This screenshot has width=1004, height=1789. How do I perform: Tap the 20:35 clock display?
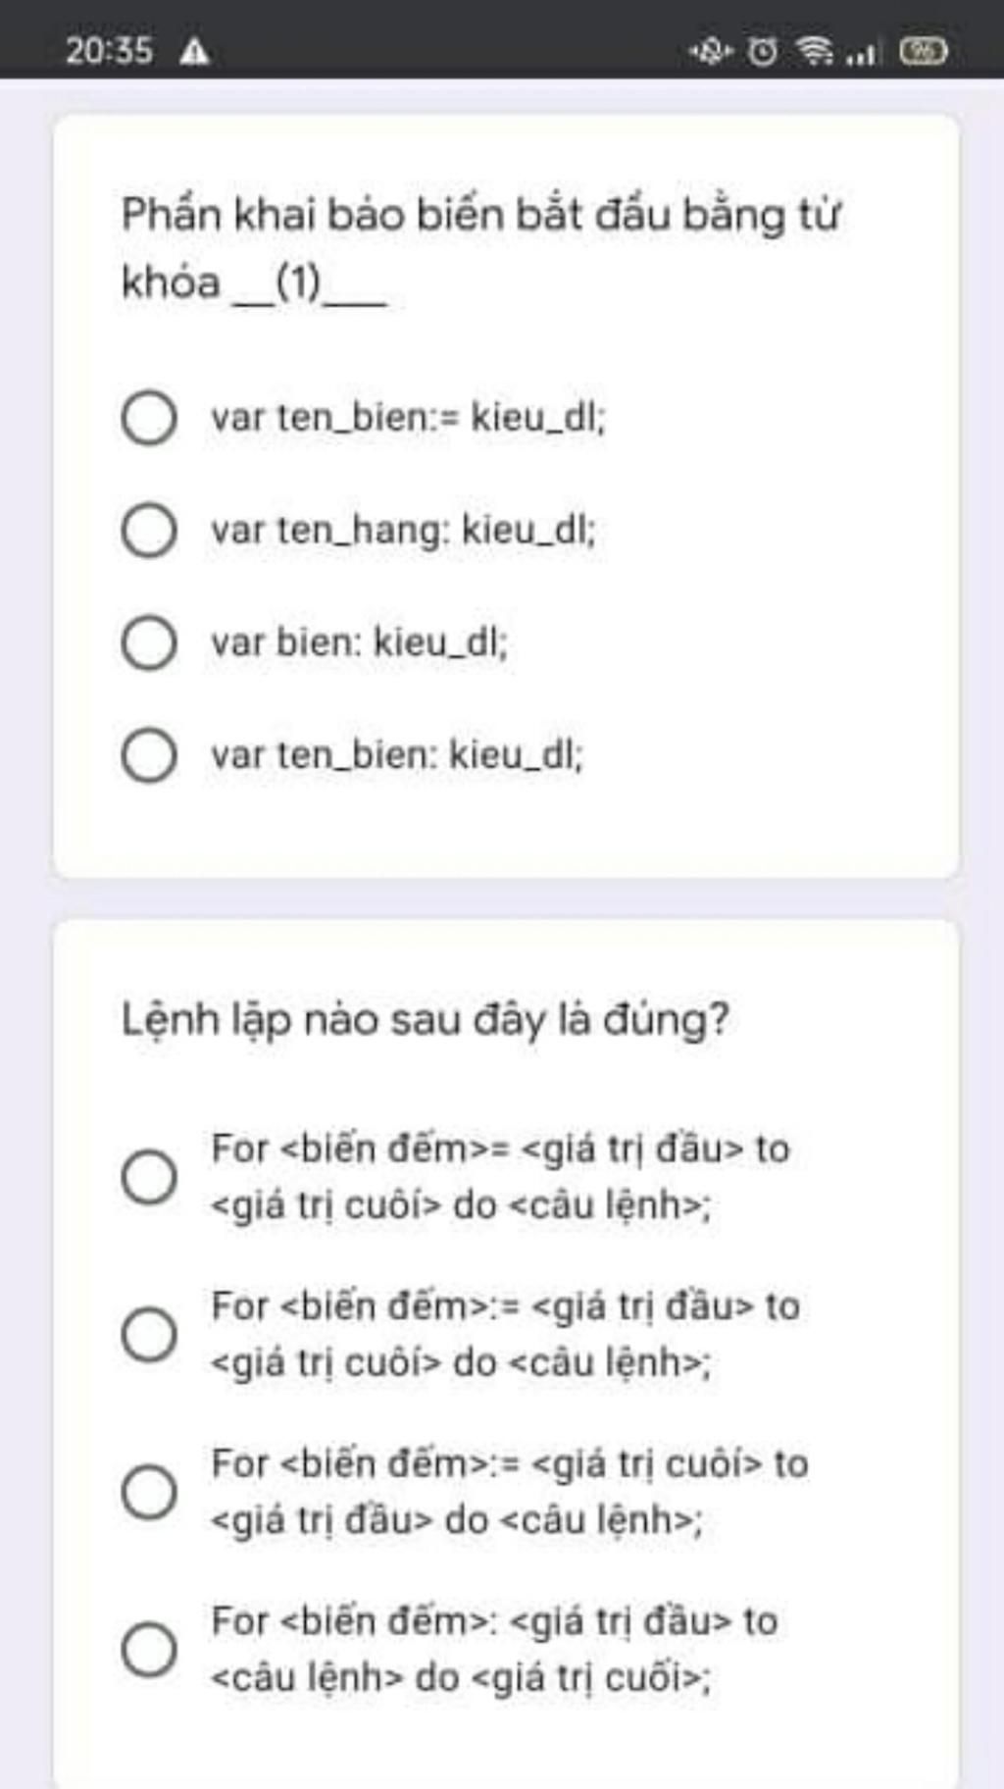click(110, 50)
